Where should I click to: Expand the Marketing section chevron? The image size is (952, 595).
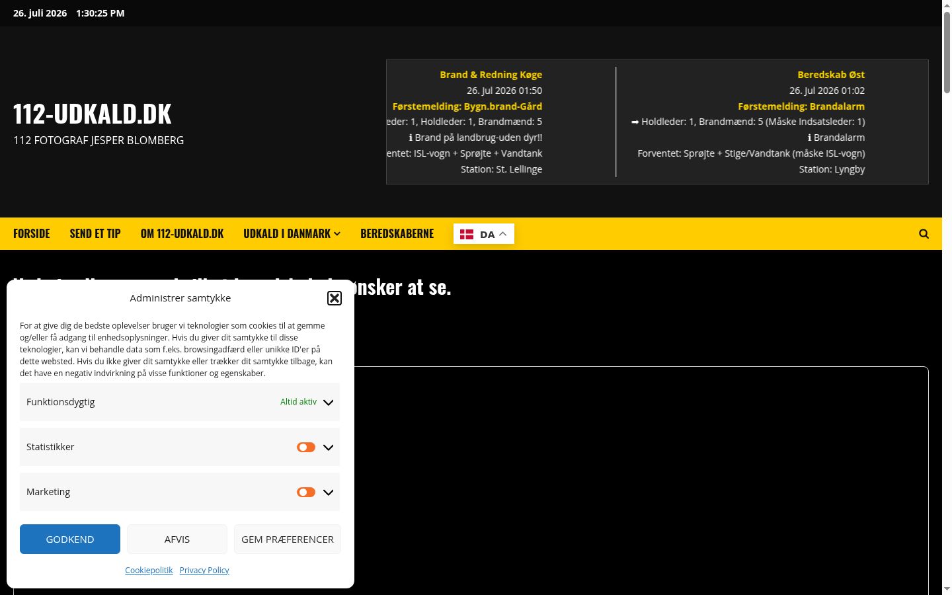pos(328,493)
